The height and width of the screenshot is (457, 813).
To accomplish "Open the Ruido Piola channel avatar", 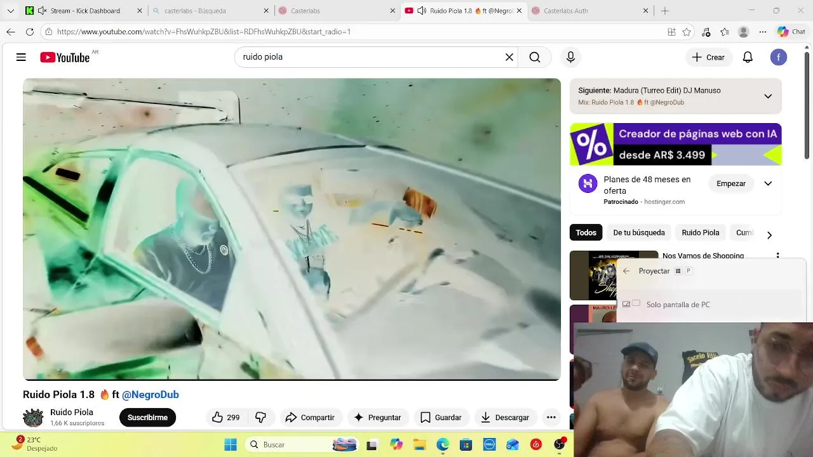I will [33, 417].
